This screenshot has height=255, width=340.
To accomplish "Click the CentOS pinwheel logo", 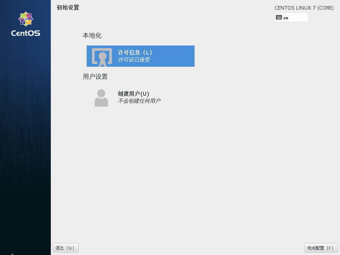I will pos(26,19).
